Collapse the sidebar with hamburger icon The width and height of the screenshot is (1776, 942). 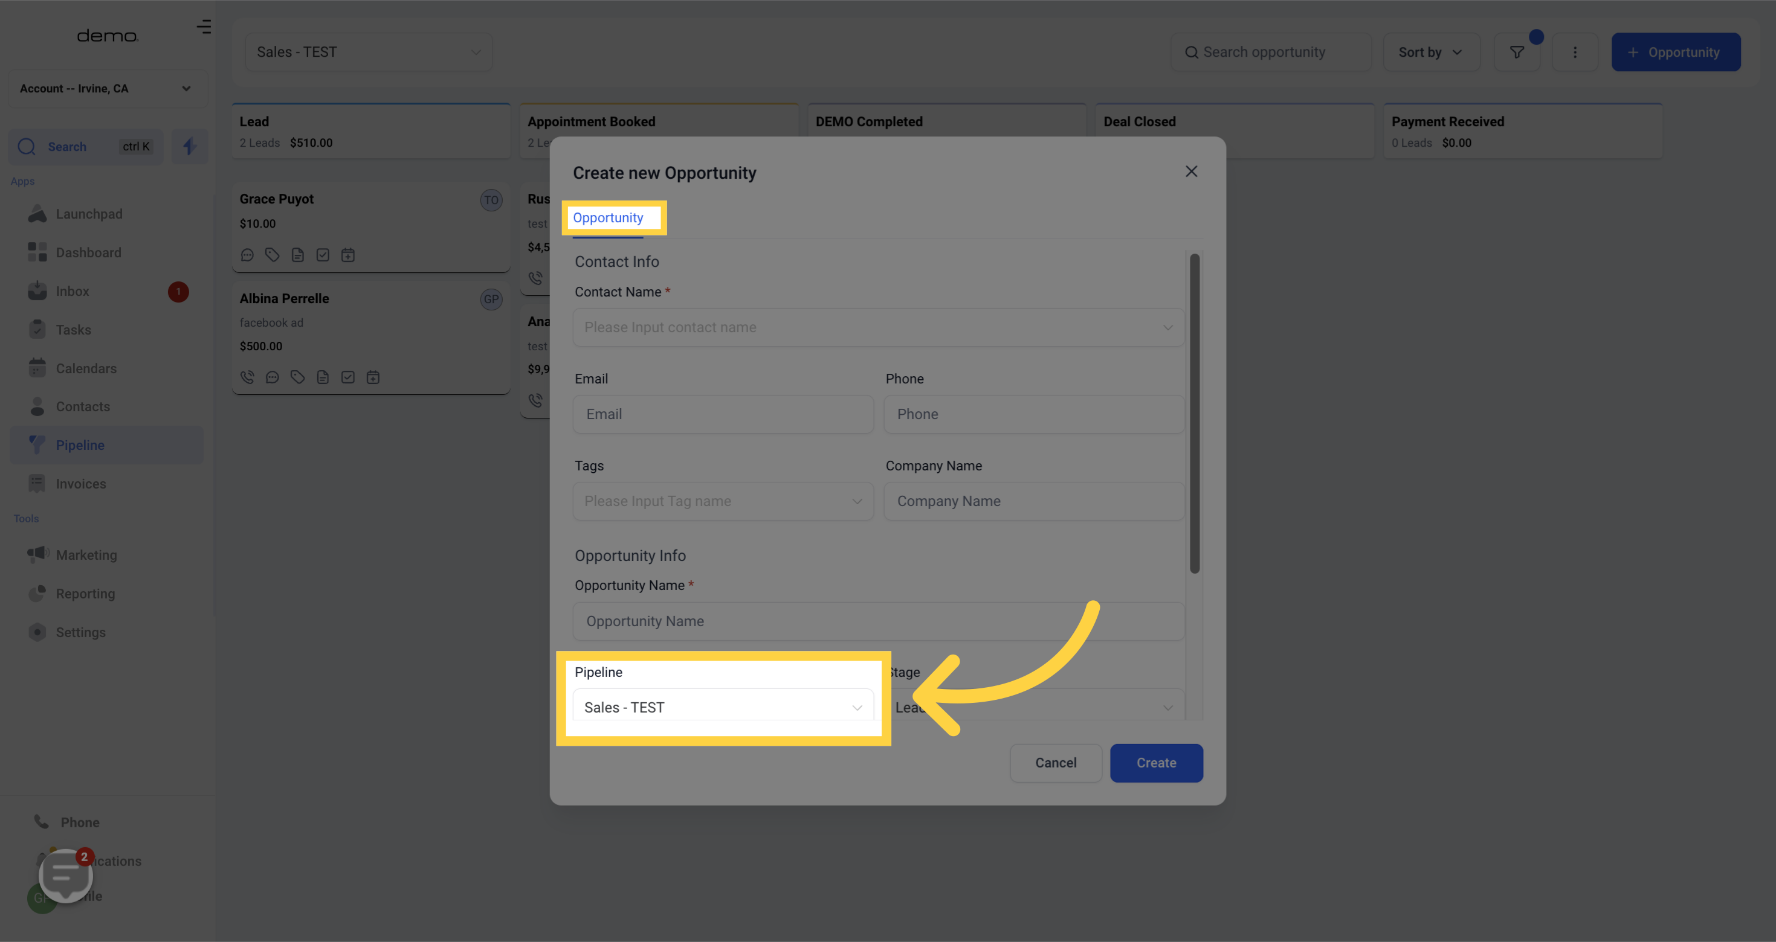[204, 27]
